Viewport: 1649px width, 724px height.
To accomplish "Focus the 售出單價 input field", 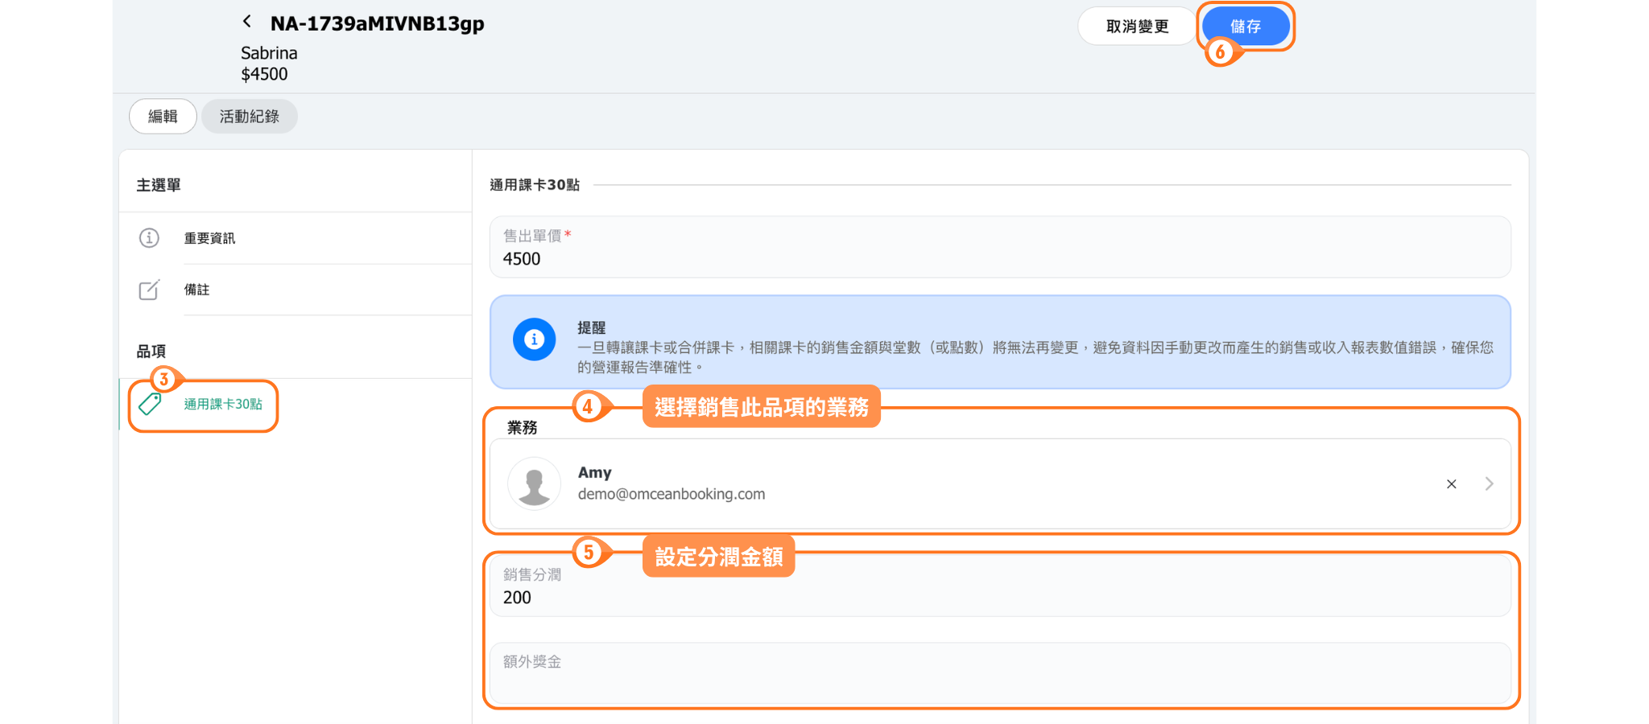I will 998,258.
